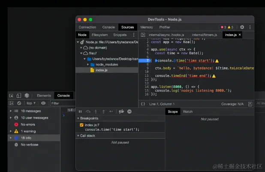Step out of current function
Viewport: 265px width, 172px height.
click(103, 111)
